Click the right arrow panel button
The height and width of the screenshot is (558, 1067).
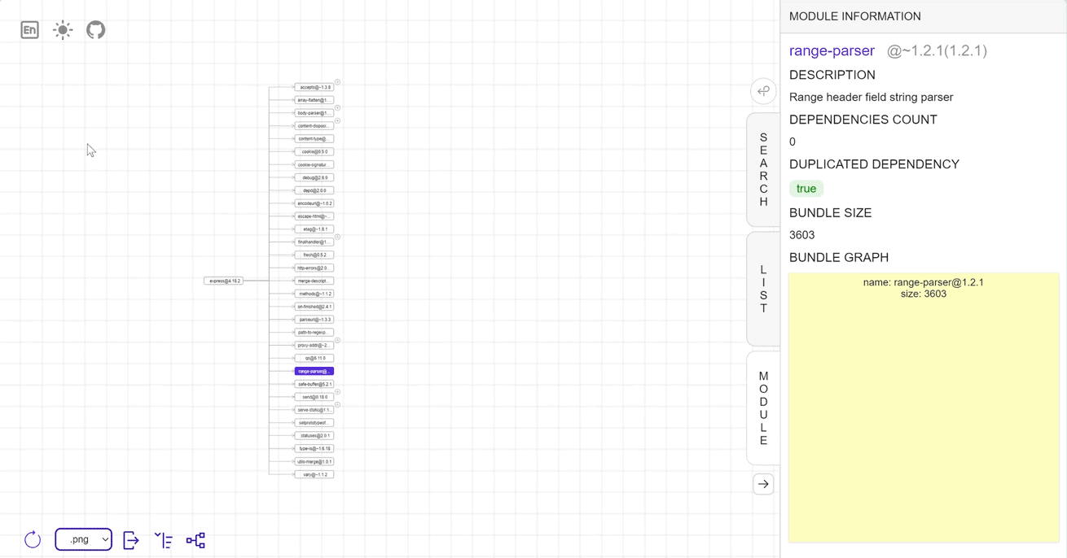763,484
